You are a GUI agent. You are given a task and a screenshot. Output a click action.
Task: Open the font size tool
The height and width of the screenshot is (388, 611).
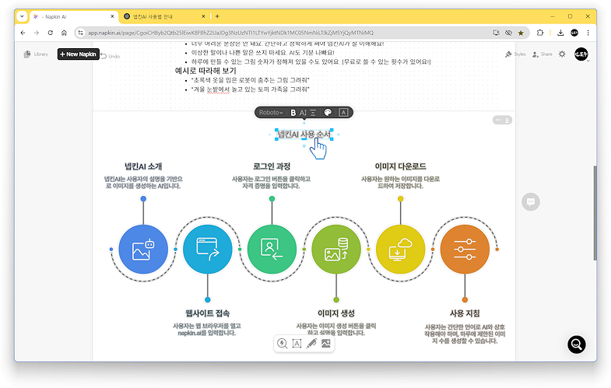point(303,113)
